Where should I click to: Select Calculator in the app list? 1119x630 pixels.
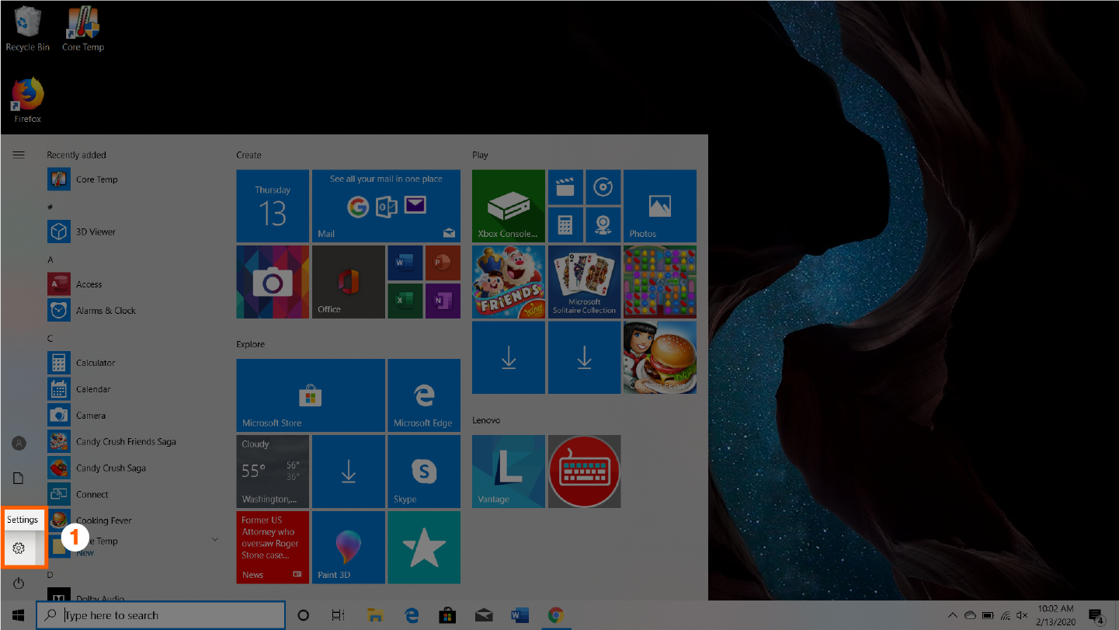(x=96, y=363)
